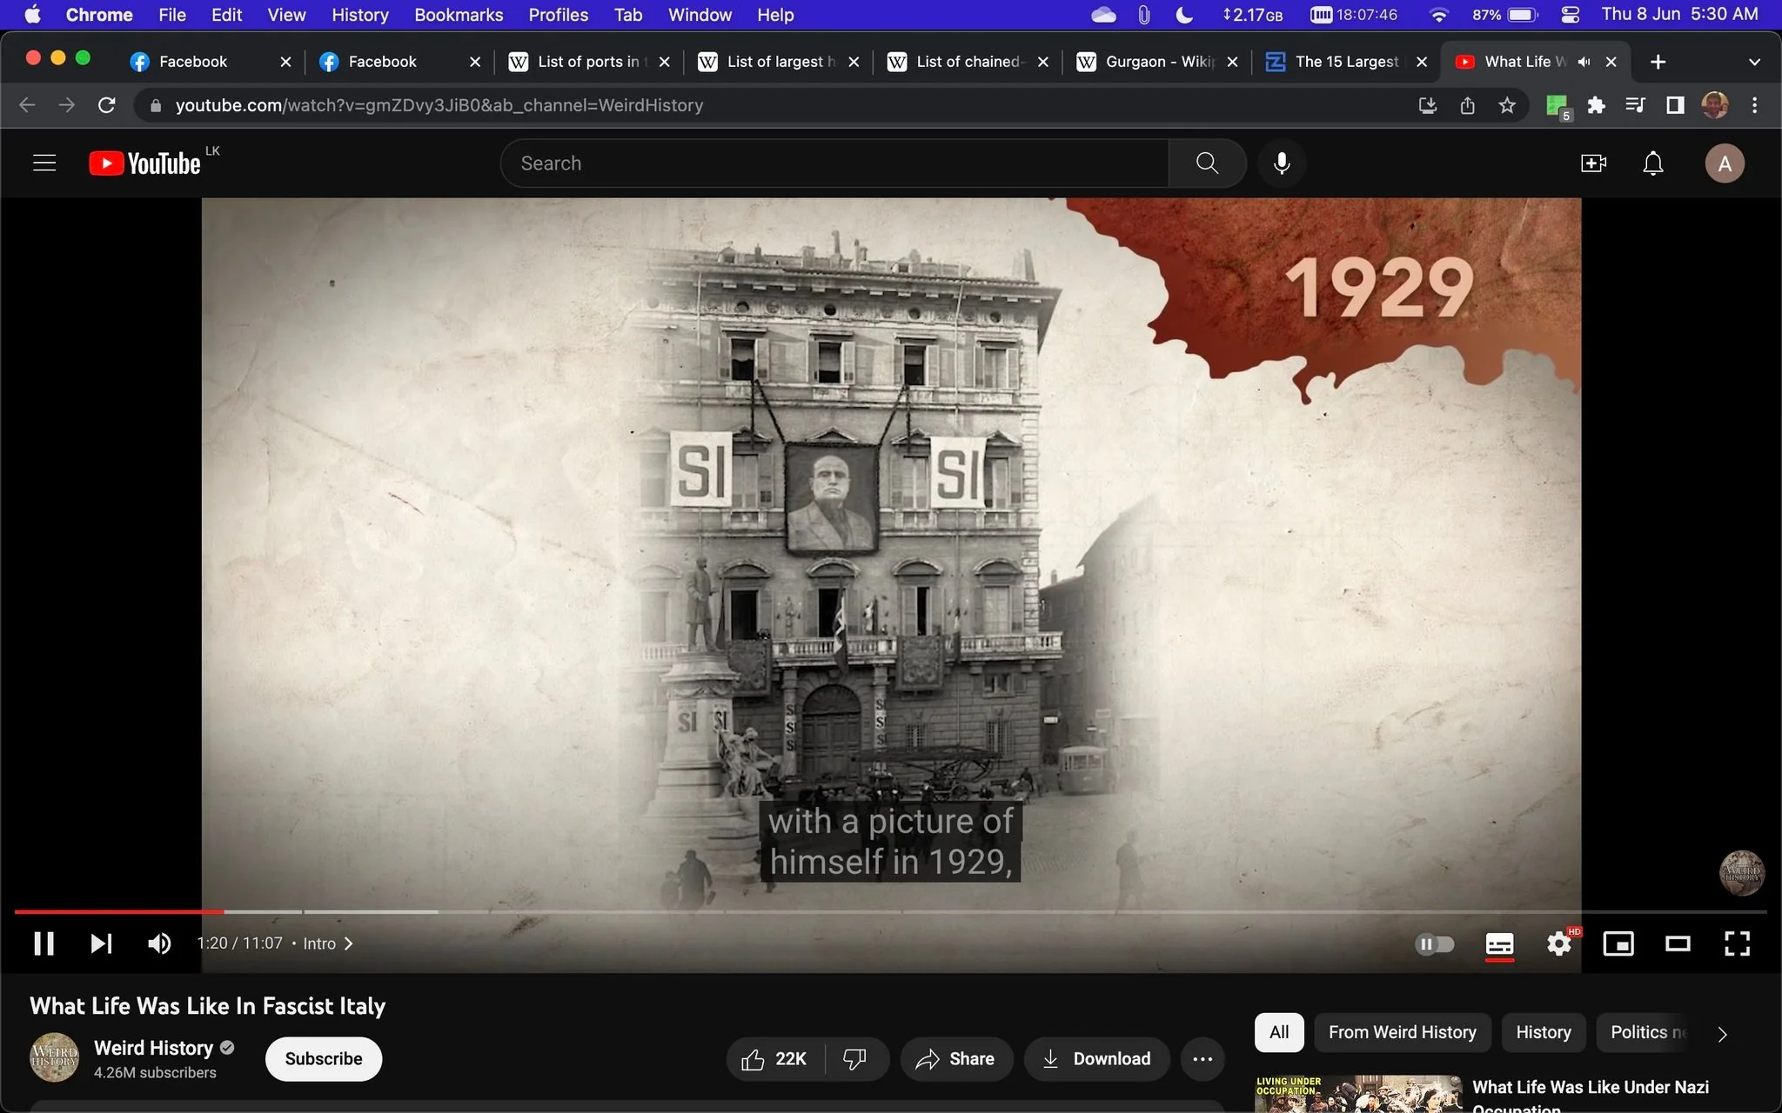
Task: Open a new browser tab
Action: (1658, 62)
